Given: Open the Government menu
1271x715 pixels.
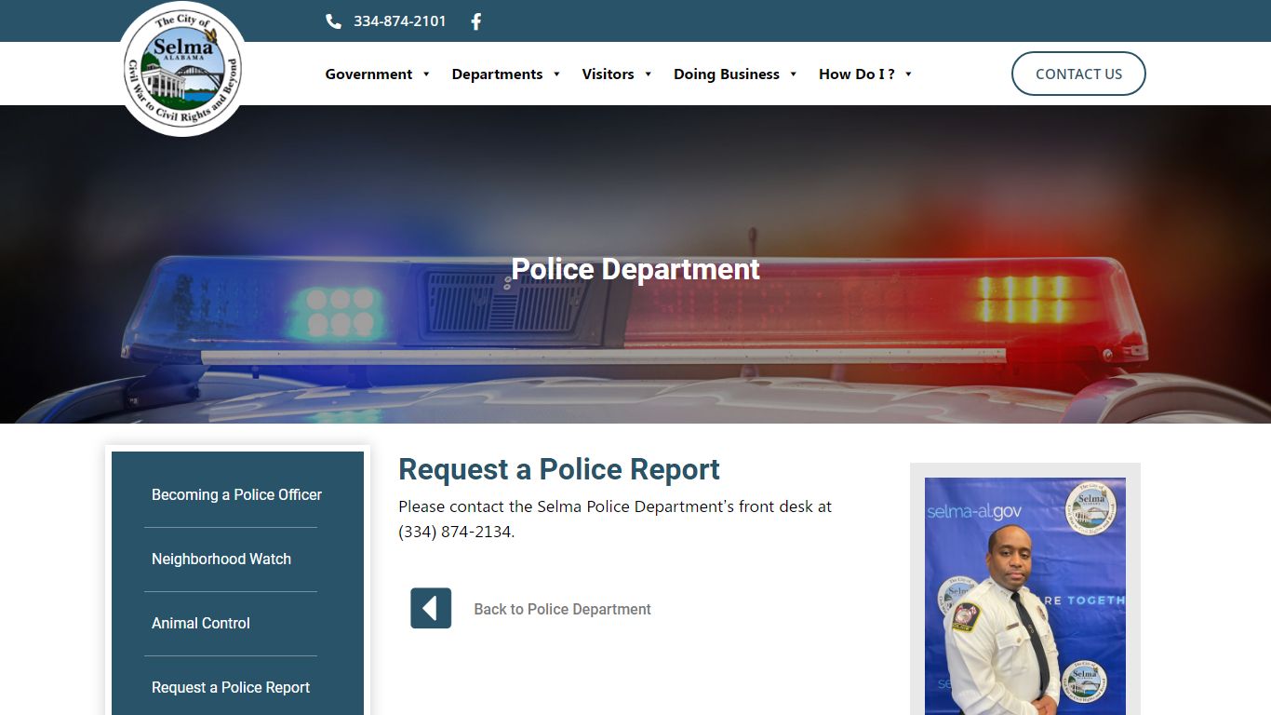Looking at the screenshot, I should coord(368,74).
